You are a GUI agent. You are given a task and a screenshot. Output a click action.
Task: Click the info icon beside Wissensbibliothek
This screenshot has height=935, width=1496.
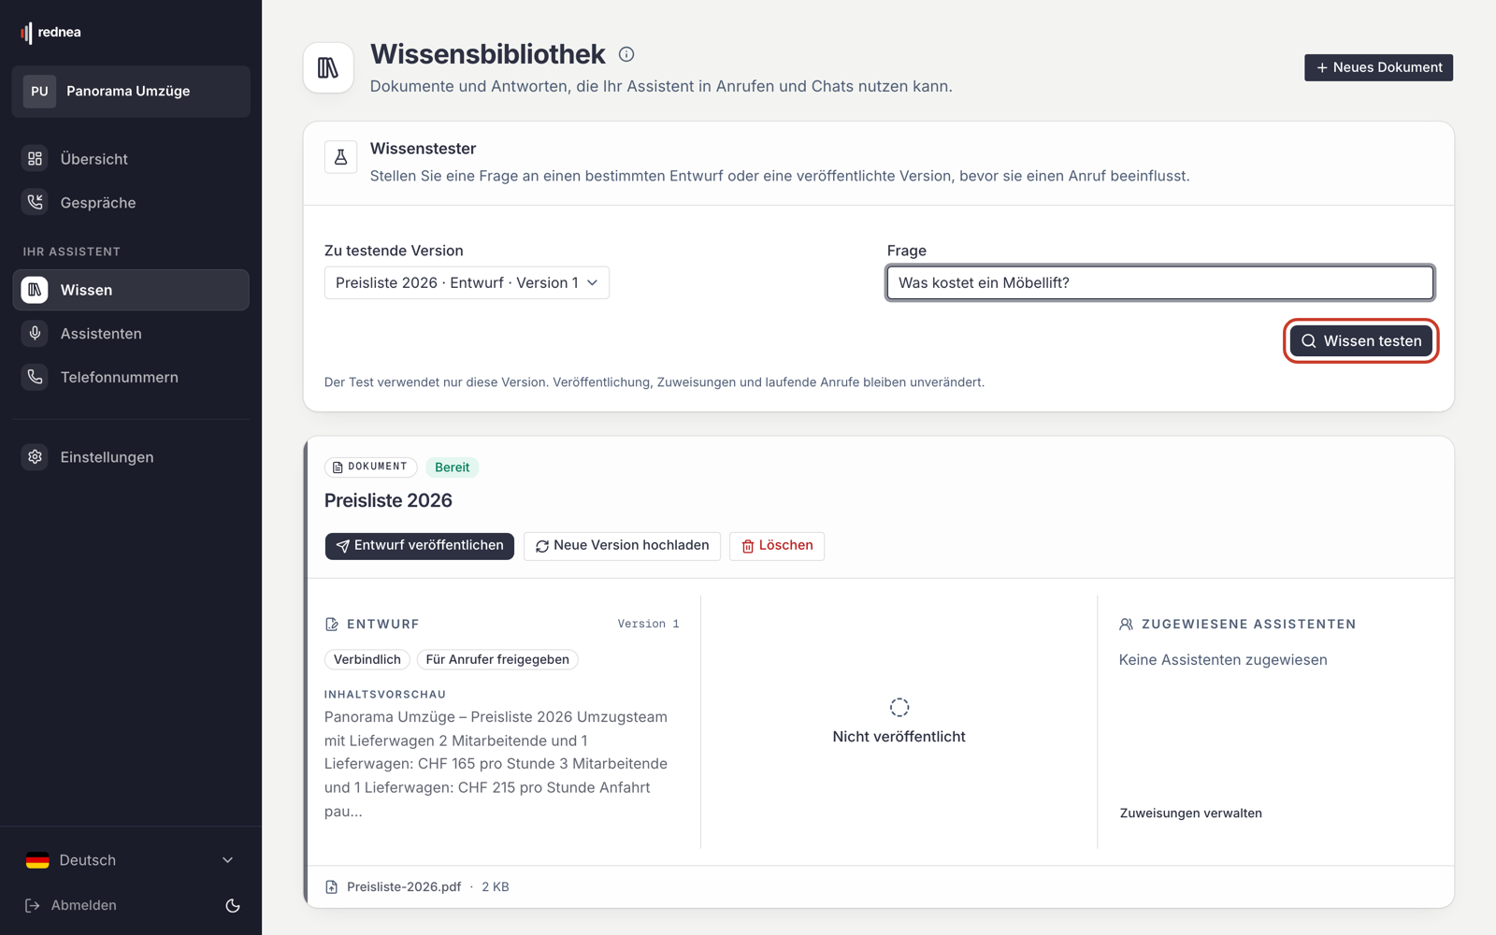click(x=626, y=54)
